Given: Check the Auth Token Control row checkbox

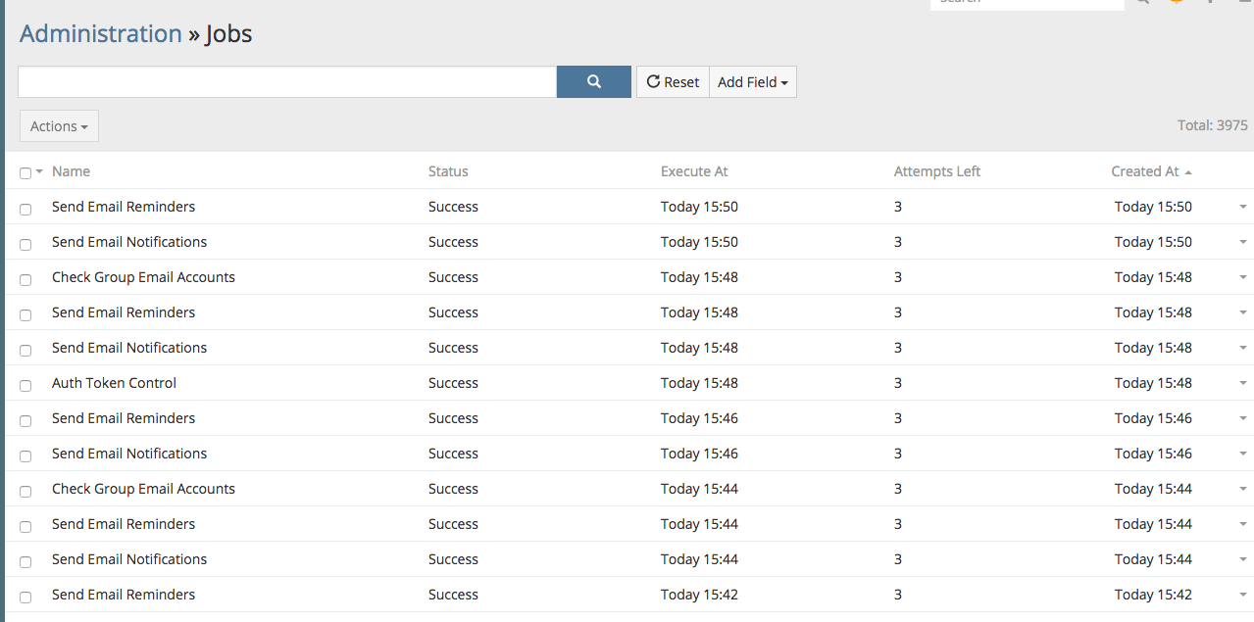Looking at the screenshot, I should click(25, 385).
